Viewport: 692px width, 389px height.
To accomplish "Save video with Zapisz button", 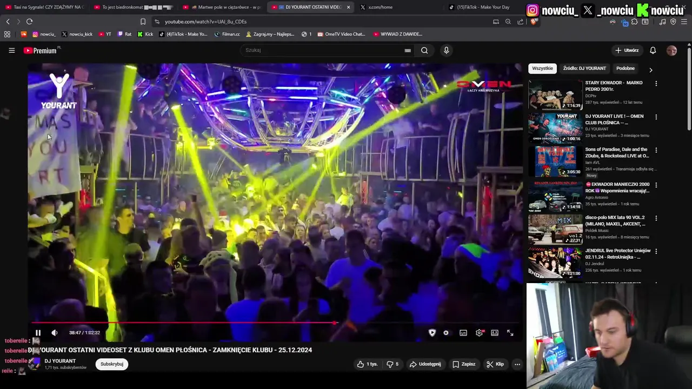I will (x=464, y=364).
